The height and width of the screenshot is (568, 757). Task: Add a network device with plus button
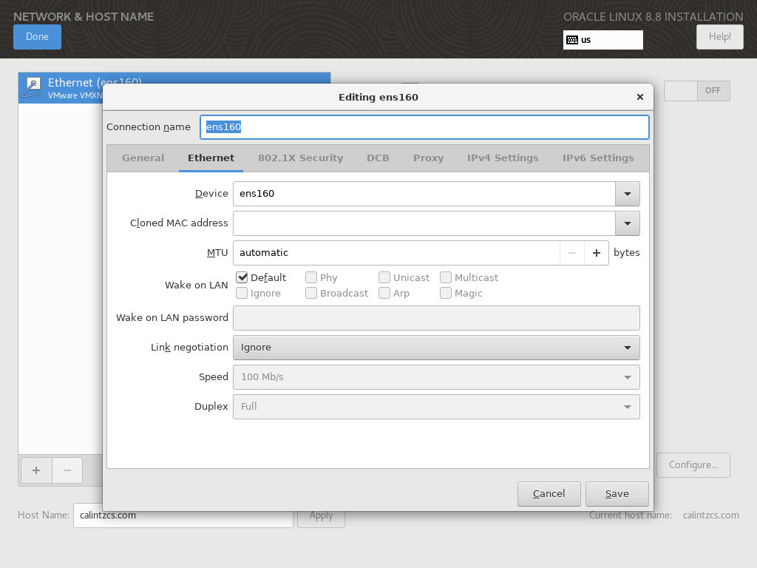pyautogui.click(x=36, y=470)
